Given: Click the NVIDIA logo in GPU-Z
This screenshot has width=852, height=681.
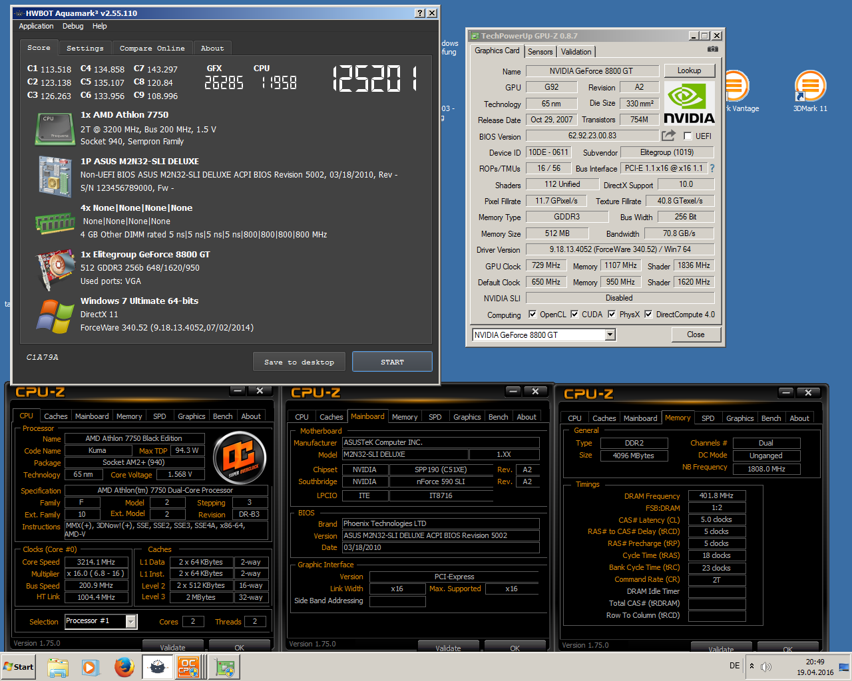Looking at the screenshot, I should pyautogui.click(x=689, y=103).
